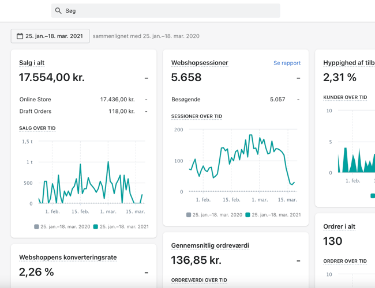375x288 pixels.
Task: Click the 5.057 visitors value
Action: pyautogui.click(x=277, y=99)
